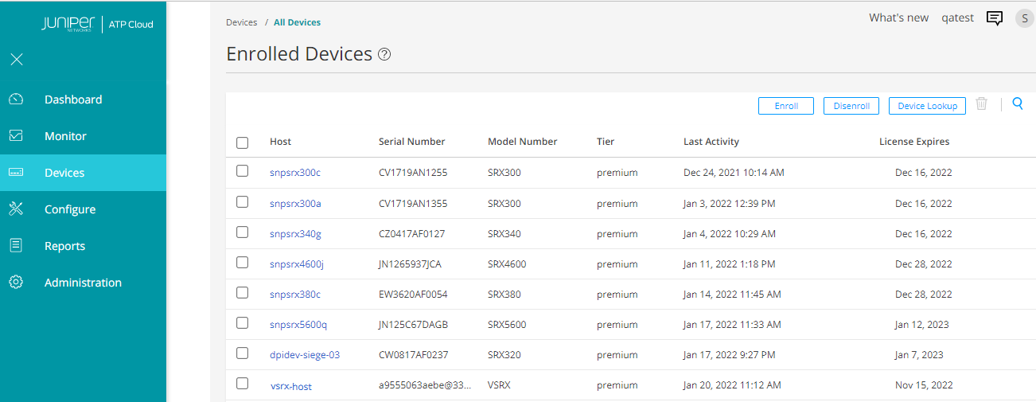Click the search magnifier icon
1036x402 pixels.
(x=1017, y=103)
